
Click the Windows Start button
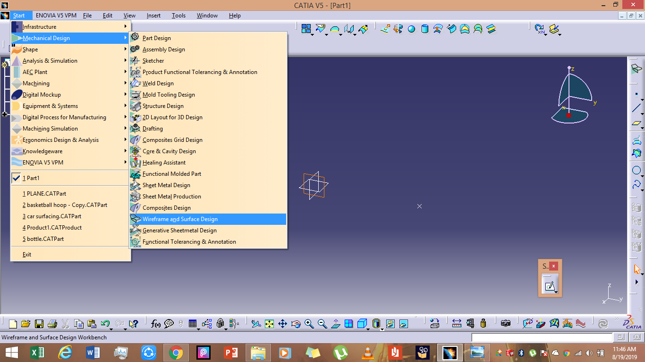[12, 353]
